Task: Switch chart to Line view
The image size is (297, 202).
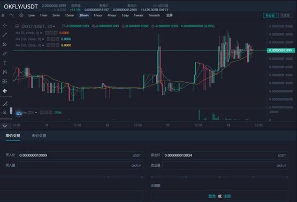Action: point(32,15)
